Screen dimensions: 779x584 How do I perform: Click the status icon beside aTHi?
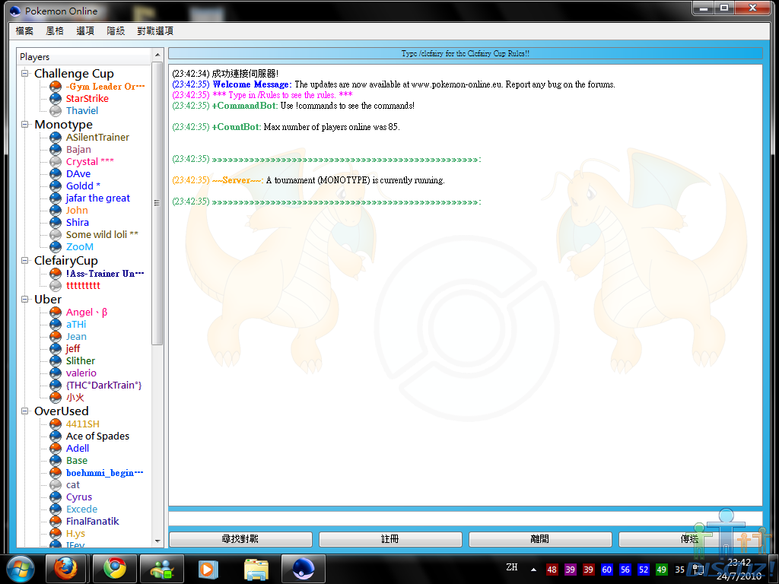click(56, 324)
